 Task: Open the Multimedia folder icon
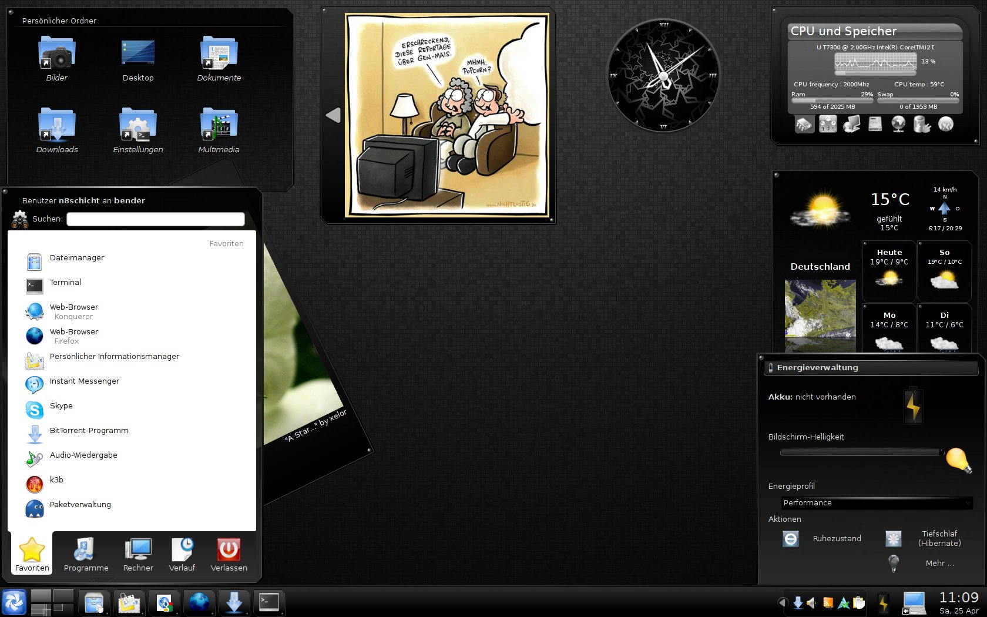pos(219,125)
